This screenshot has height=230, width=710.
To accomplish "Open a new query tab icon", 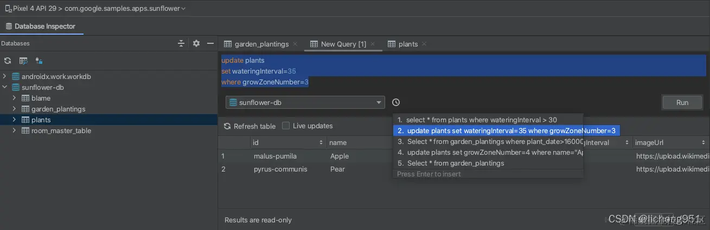I will tap(23, 61).
